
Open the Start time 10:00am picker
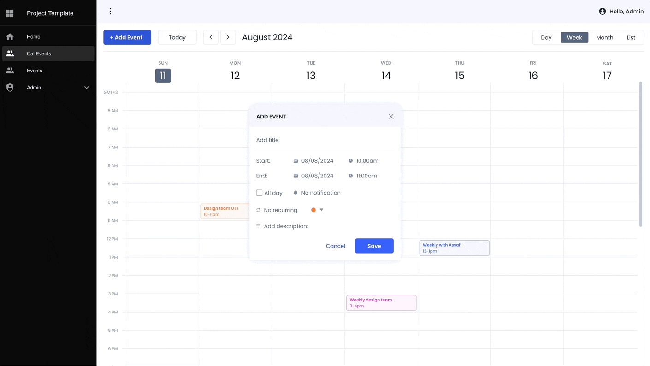click(x=367, y=161)
